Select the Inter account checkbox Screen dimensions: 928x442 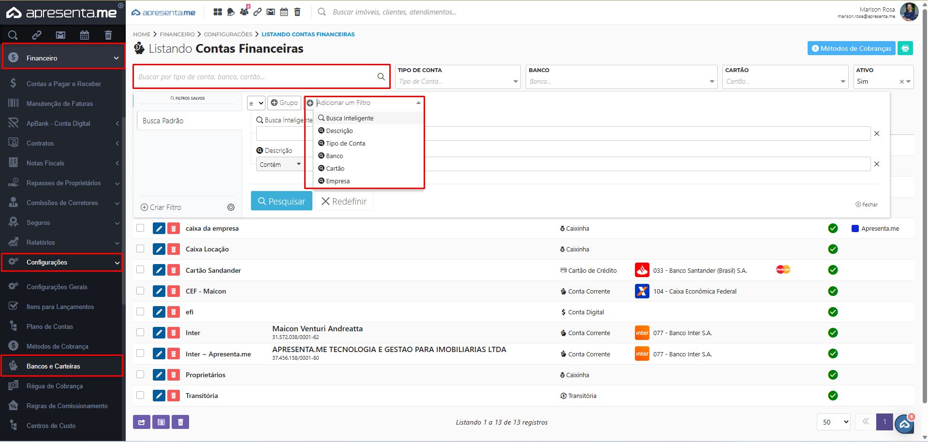pyautogui.click(x=140, y=333)
